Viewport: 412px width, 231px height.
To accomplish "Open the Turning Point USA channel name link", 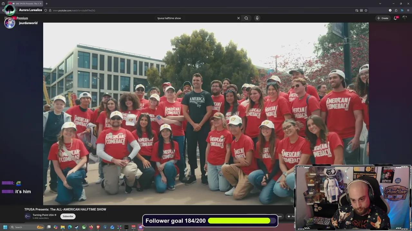I will pyautogui.click(x=43, y=215).
